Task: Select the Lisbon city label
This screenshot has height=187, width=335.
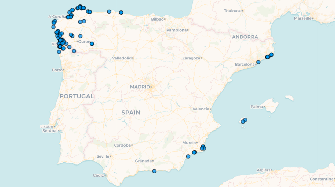Action: click(x=47, y=126)
